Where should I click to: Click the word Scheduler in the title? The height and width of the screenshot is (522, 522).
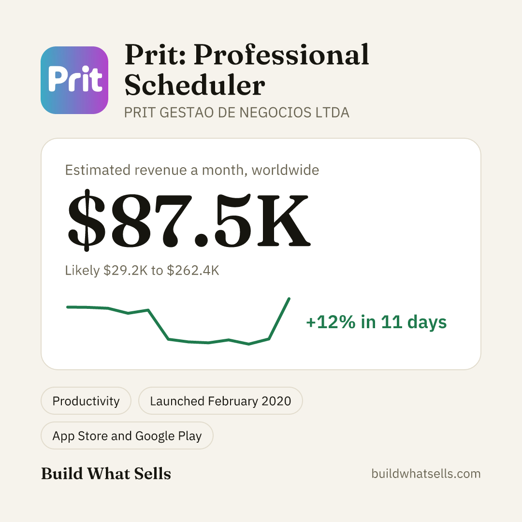(x=195, y=85)
